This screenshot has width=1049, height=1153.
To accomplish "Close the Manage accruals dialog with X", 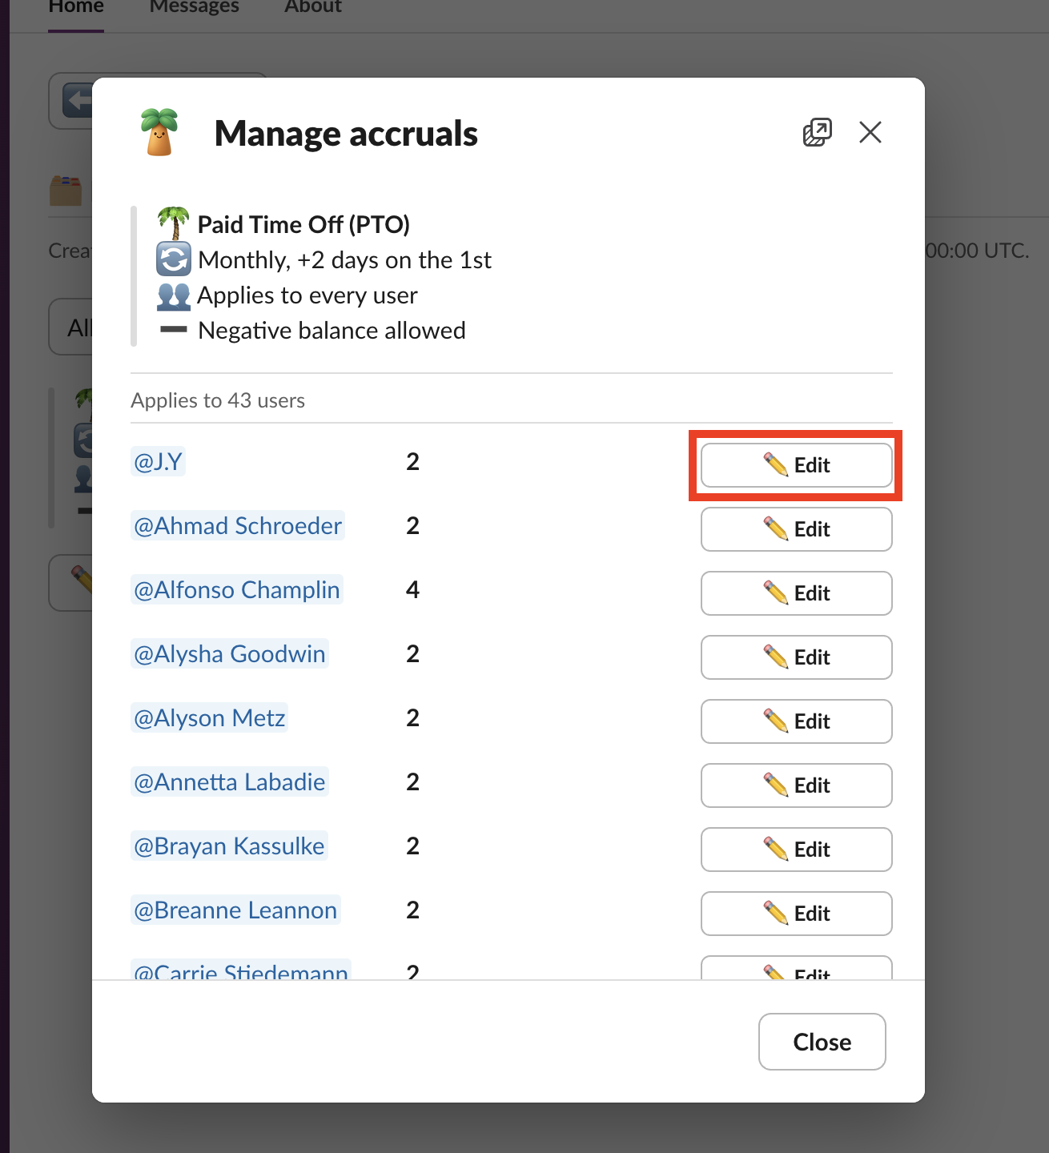I will click(x=870, y=132).
